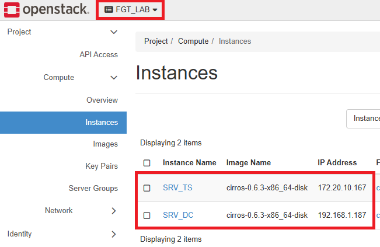Screen dimensions: 380x247
Task: Check the SRV_TS instance checkbox
Action: 147,188
